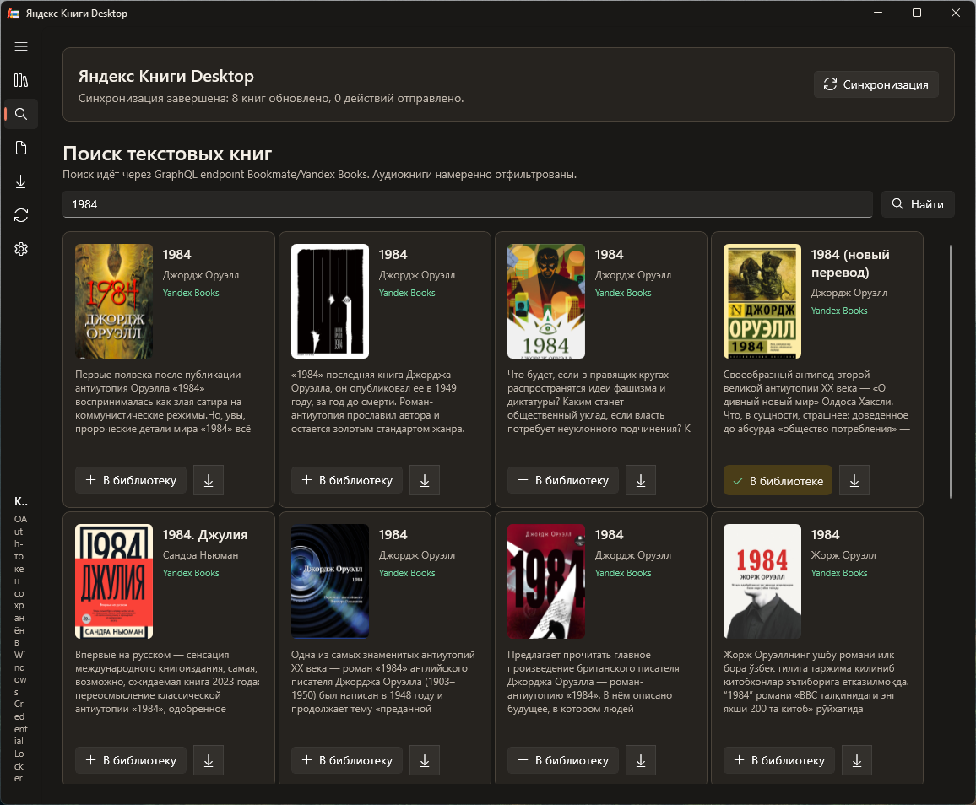The image size is (976, 805).
Task: Open the red 1984 Джордж Оруэлл cover thumbnail
Action: click(546, 581)
